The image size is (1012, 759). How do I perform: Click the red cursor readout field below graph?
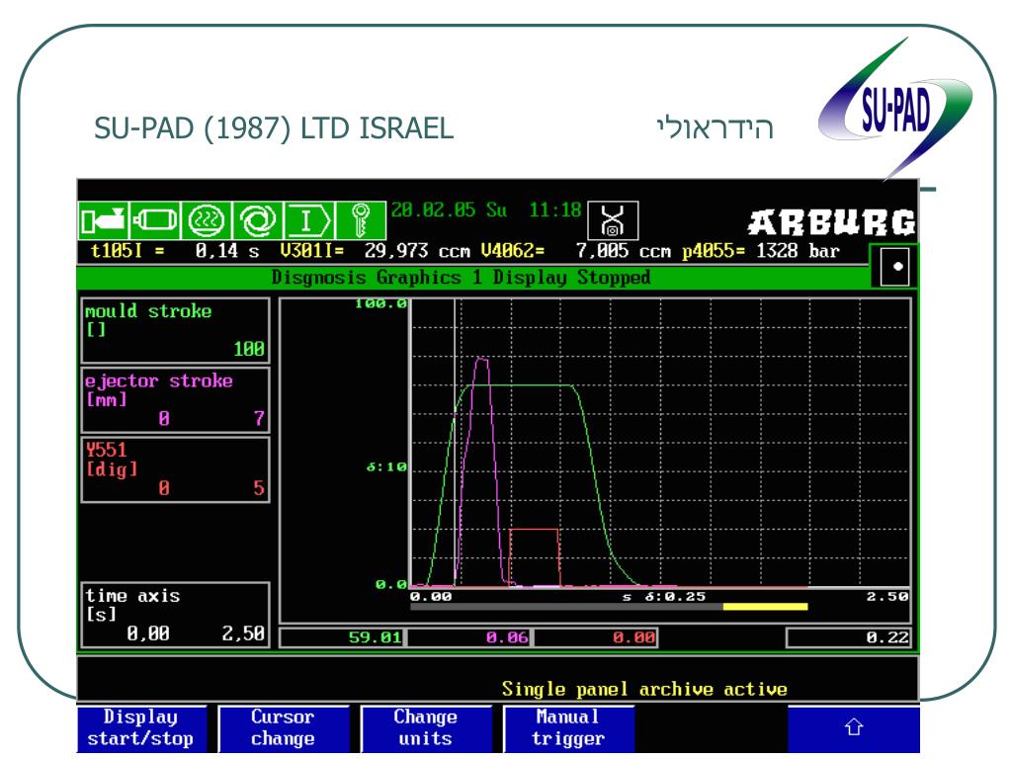point(596,638)
